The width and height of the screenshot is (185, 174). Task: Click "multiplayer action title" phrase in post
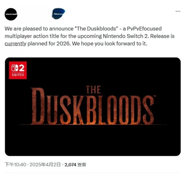tap(32, 36)
